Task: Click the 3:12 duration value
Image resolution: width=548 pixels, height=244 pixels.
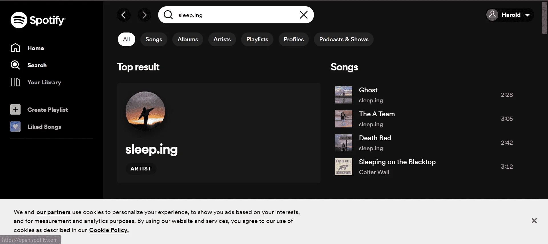Action: click(507, 167)
